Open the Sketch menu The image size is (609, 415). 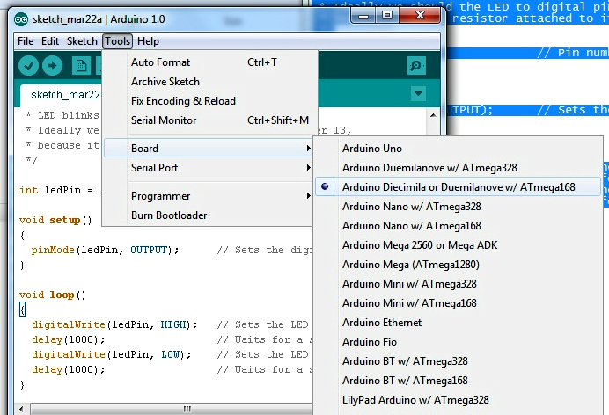coord(82,41)
